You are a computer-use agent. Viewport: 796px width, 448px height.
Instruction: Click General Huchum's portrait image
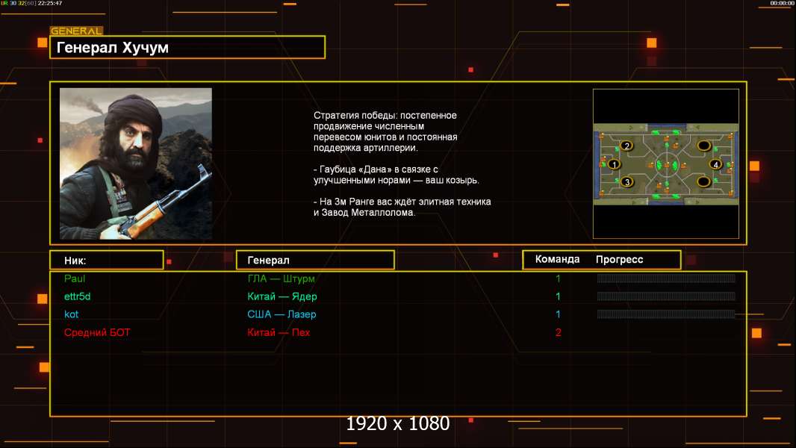[x=136, y=164]
